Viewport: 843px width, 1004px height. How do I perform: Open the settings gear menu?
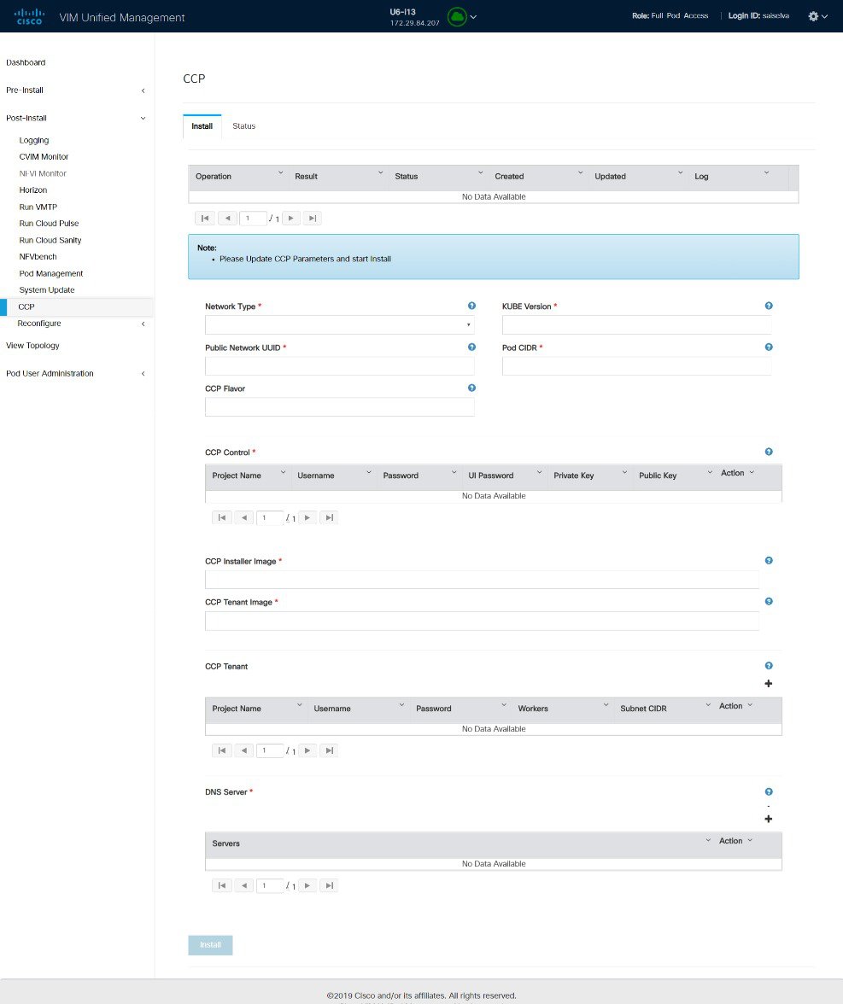817,16
